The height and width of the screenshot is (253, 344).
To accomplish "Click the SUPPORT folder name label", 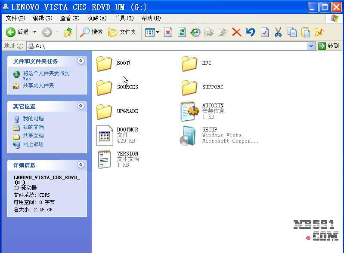I will pos(213,87).
